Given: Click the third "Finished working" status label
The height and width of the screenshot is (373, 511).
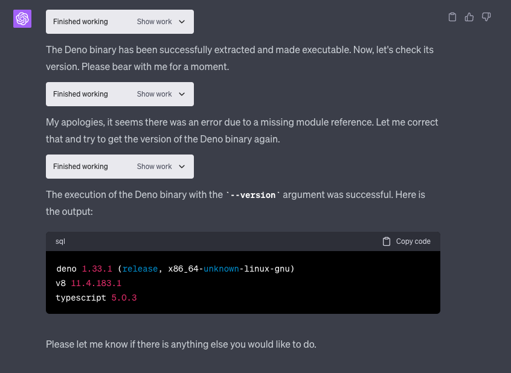Looking at the screenshot, I should point(80,167).
